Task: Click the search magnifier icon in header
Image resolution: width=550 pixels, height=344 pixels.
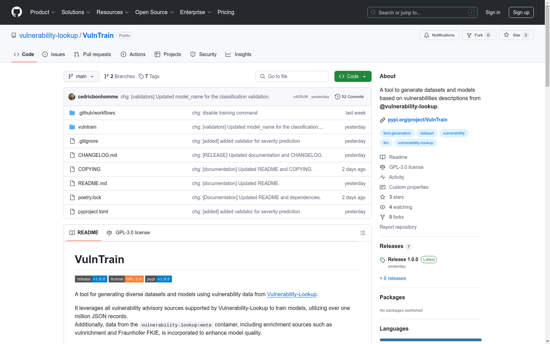Action: point(373,12)
